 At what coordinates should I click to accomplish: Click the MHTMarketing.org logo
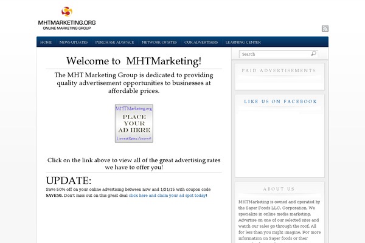[67, 18]
